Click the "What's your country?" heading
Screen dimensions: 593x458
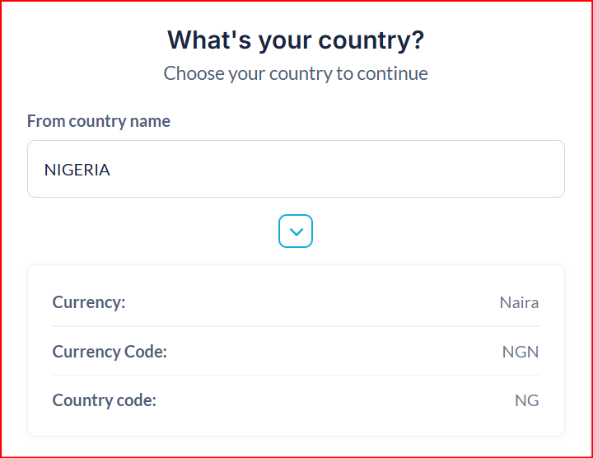(x=296, y=40)
